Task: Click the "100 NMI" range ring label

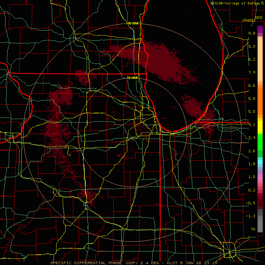Action: pyautogui.click(x=132, y=23)
